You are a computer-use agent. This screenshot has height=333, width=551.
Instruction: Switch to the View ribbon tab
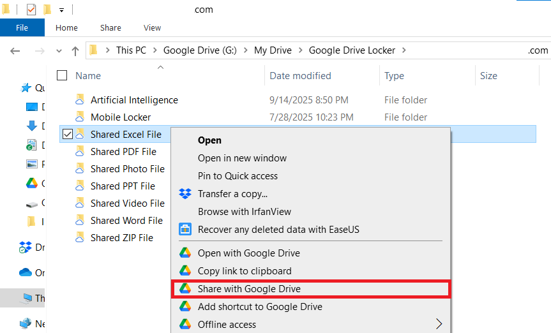(153, 28)
